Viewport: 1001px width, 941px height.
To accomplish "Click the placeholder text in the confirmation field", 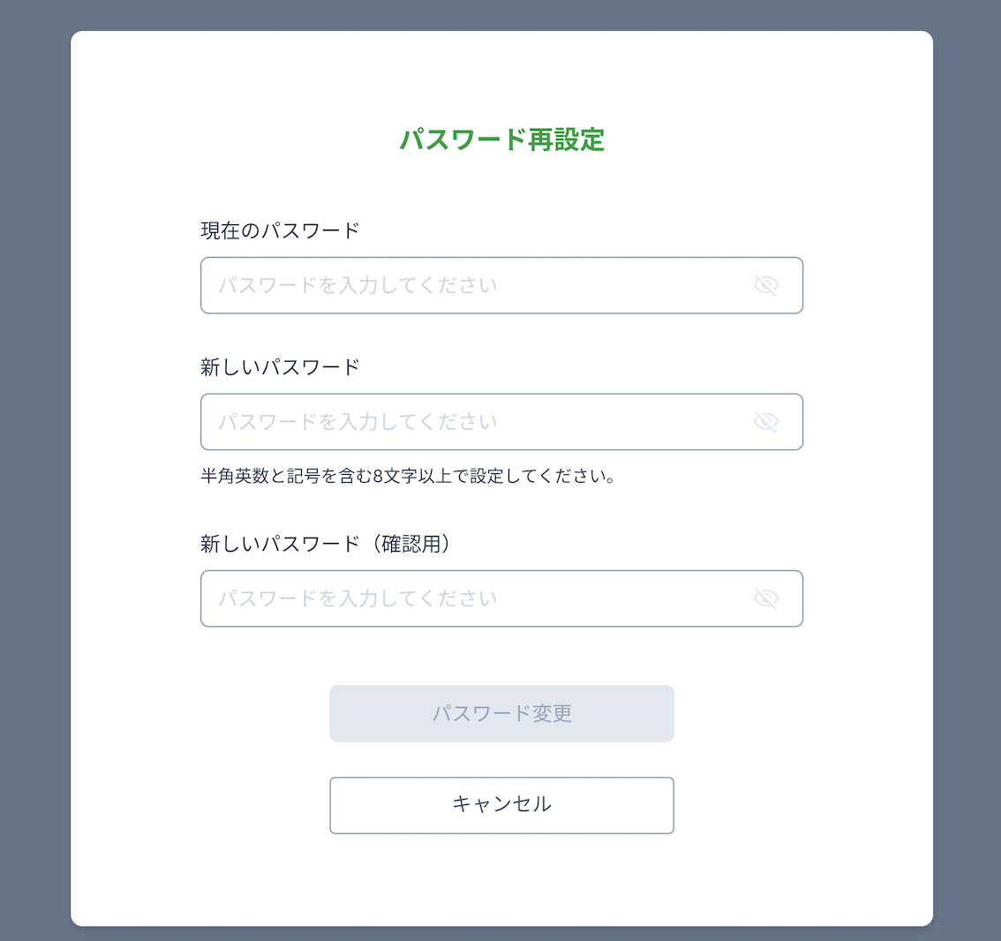I will click(358, 598).
